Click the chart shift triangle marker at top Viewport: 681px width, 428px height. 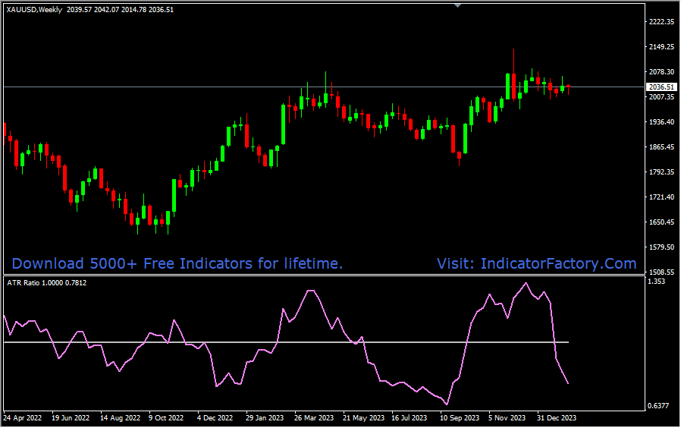[x=458, y=5]
